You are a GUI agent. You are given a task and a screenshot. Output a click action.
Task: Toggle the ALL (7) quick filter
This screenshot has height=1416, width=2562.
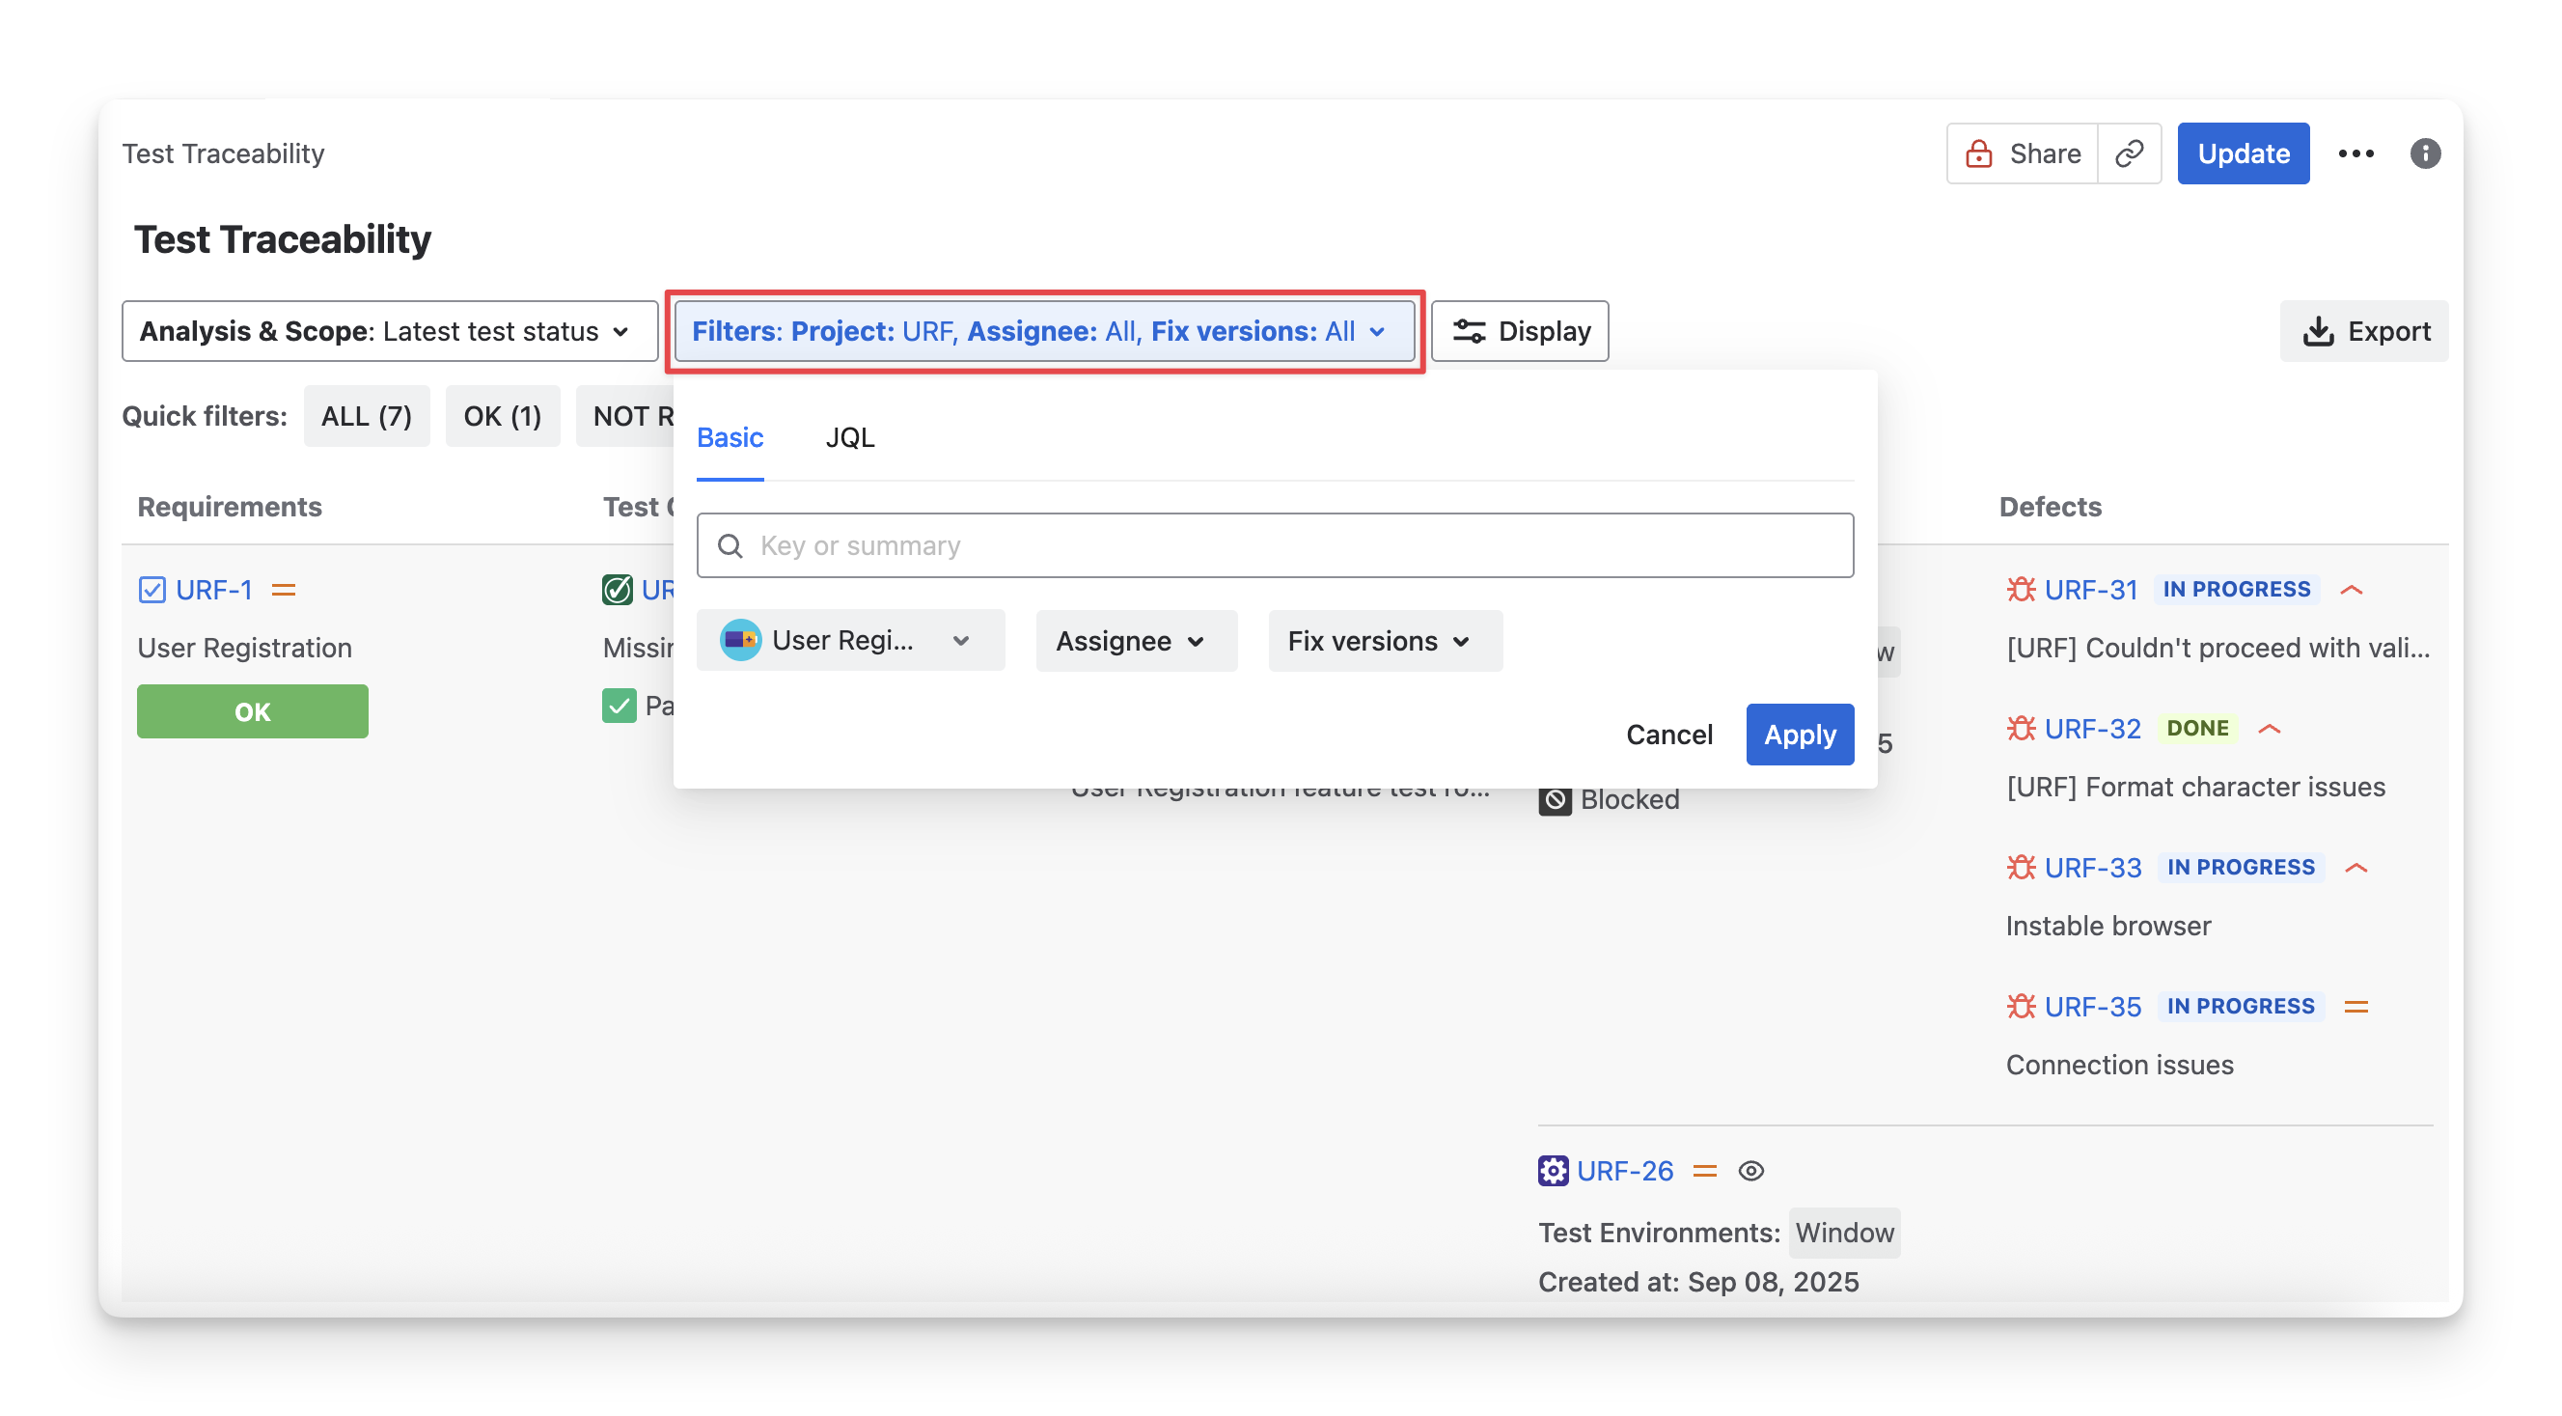[366, 416]
